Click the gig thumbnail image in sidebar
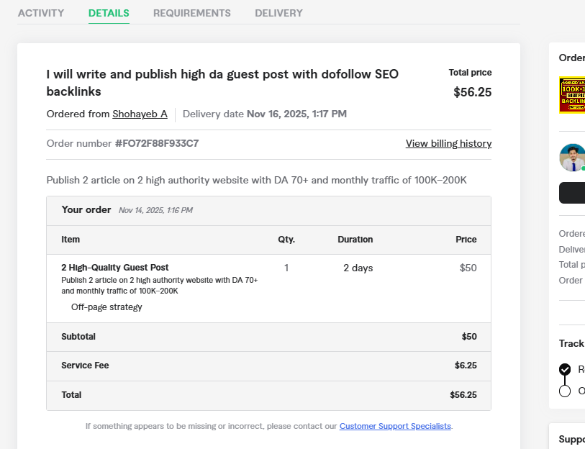This screenshot has width=585, height=449. click(x=572, y=95)
